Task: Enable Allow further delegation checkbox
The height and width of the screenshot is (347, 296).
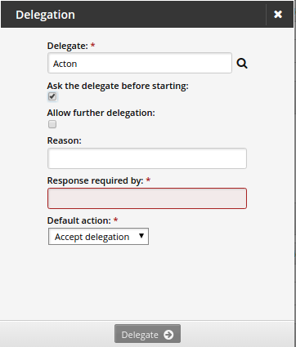Action: pyautogui.click(x=52, y=124)
